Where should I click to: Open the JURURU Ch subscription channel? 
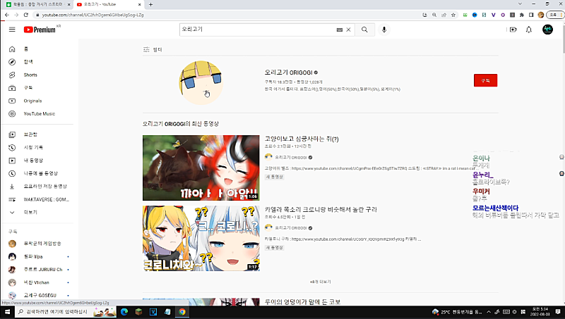[x=37, y=270]
